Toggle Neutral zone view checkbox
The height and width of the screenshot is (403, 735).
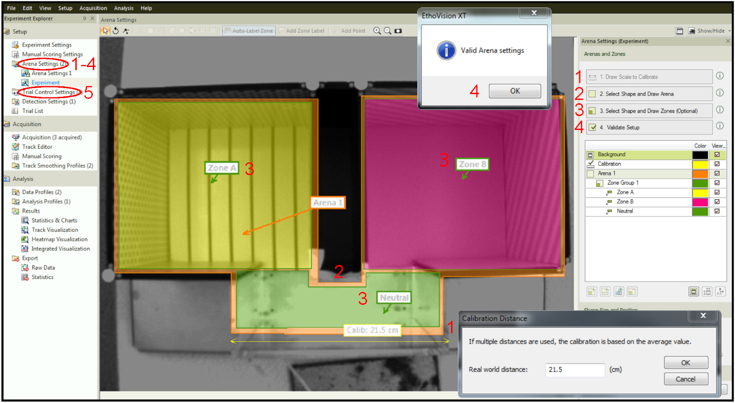pyautogui.click(x=717, y=211)
